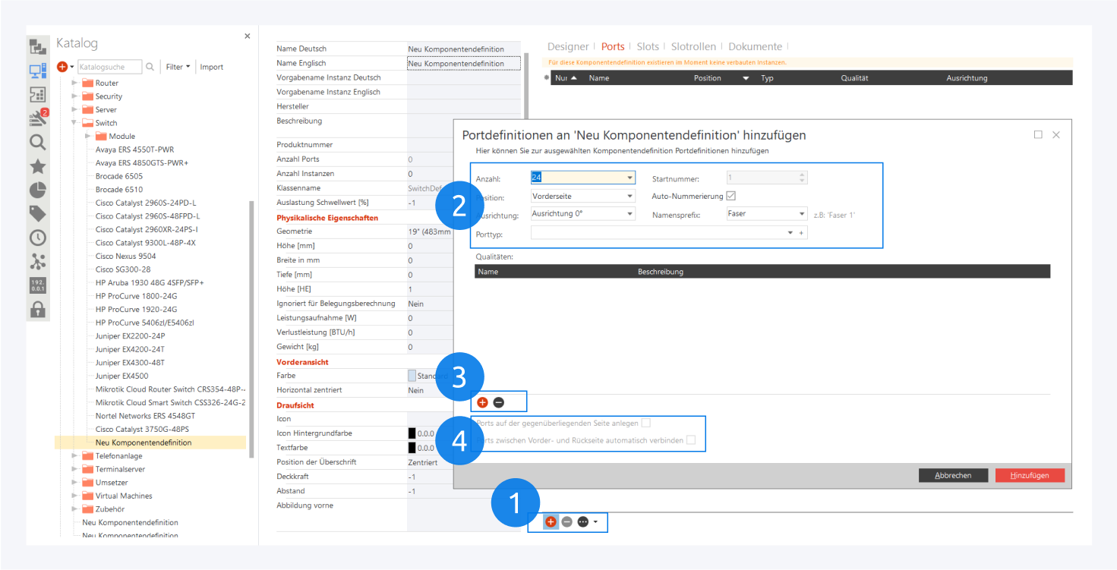Click the Abbrechen button
Viewport: 1117px width, 570px height.
click(953, 475)
